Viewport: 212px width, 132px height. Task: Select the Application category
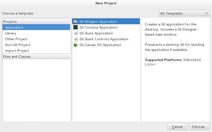click(x=14, y=27)
